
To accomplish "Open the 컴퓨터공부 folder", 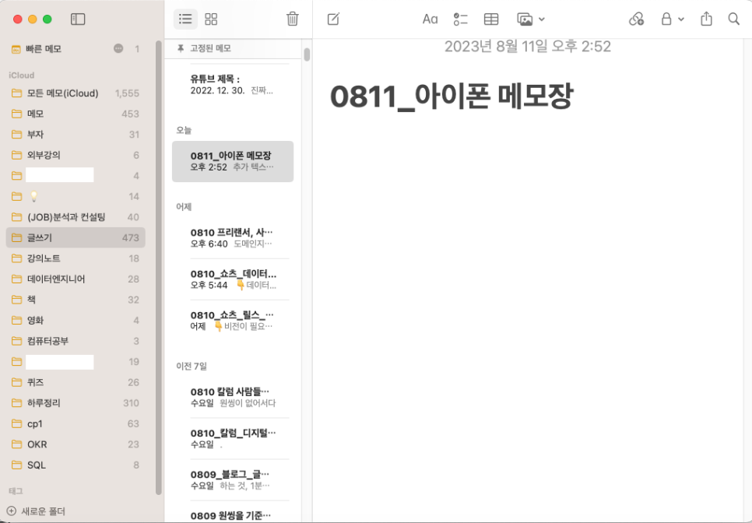I will point(76,341).
